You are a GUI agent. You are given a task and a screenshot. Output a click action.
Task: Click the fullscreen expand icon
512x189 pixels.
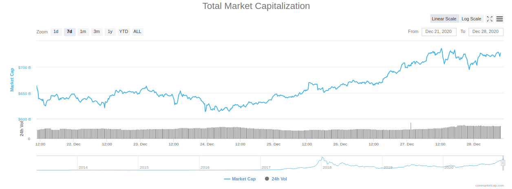[490, 19]
